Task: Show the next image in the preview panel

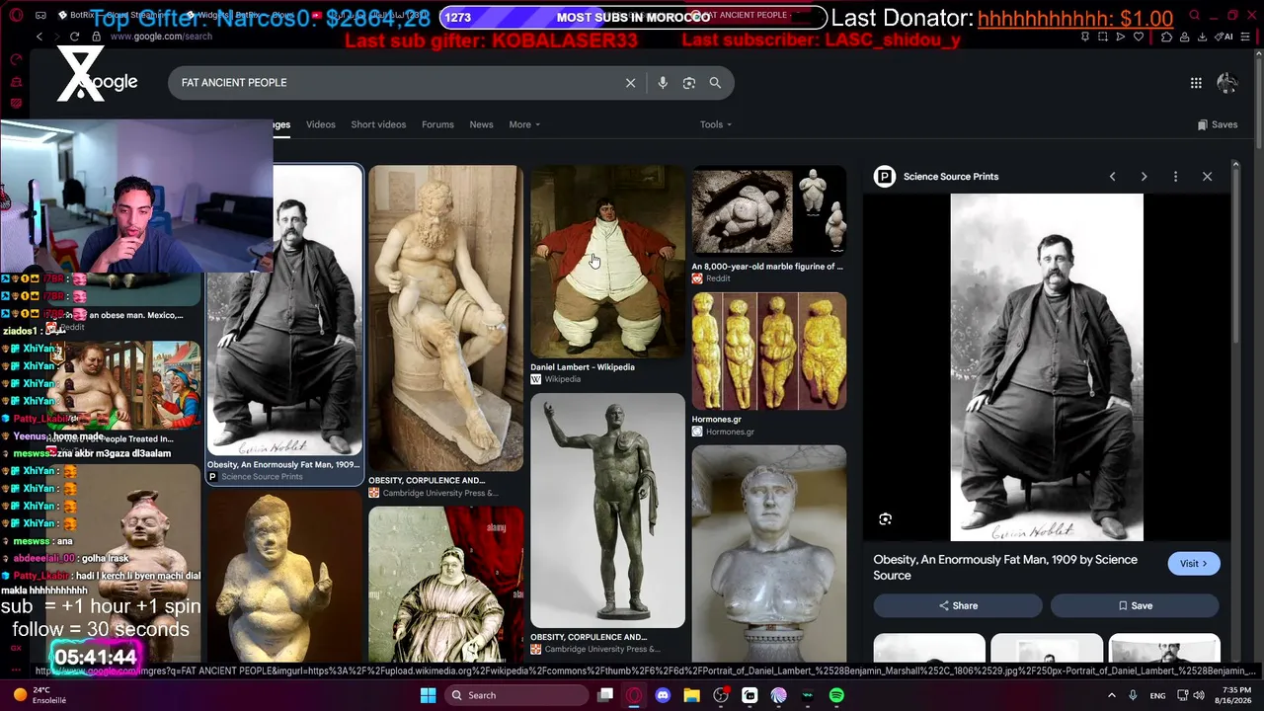Action: pos(1144,177)
